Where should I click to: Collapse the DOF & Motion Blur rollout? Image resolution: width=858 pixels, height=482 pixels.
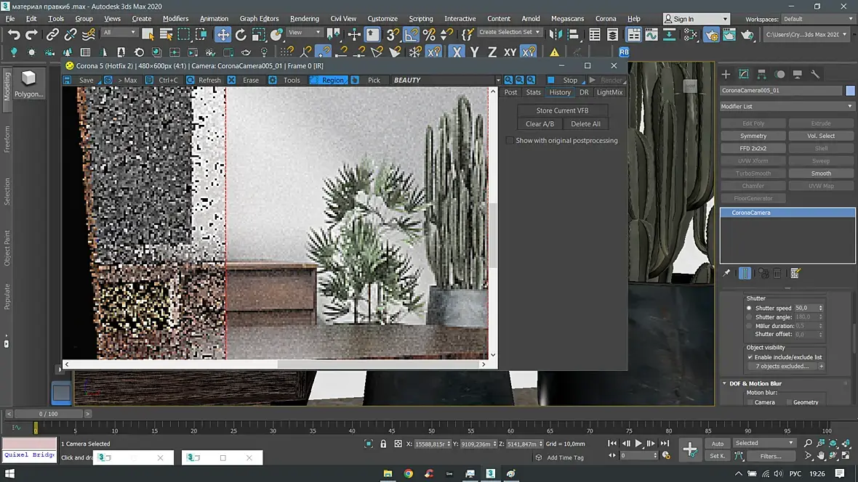(755, 383)
